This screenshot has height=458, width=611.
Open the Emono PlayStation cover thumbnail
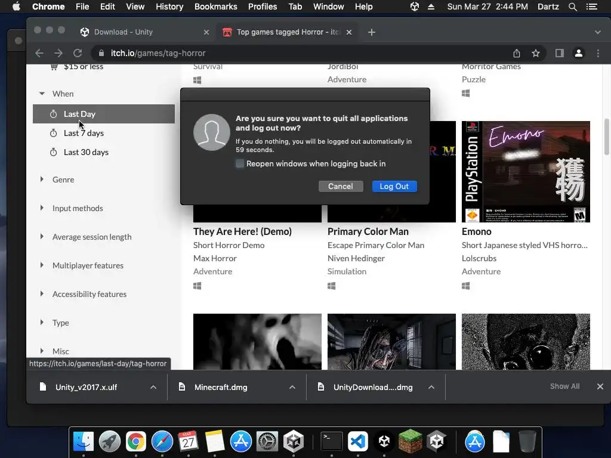tap(526, 172)
